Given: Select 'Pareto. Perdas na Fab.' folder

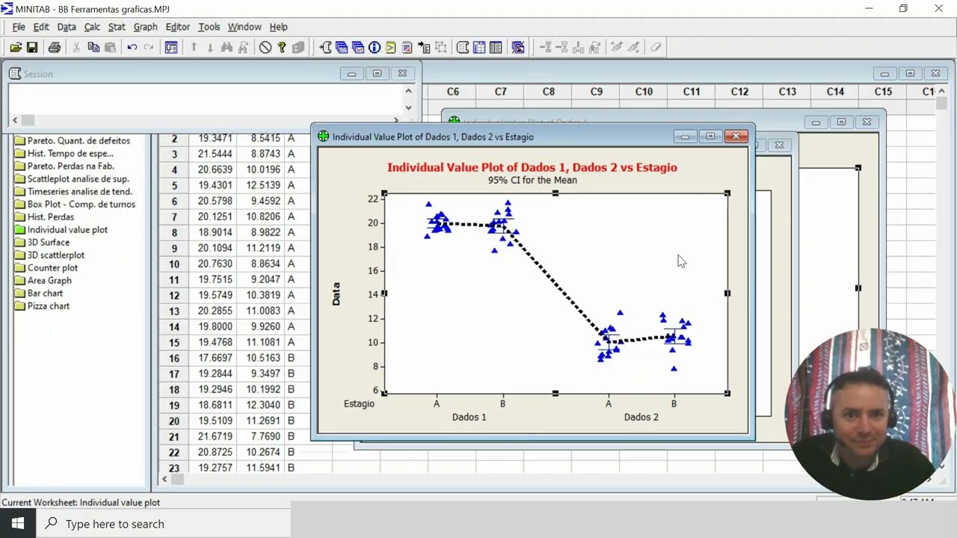Looking at the screenshot, I should [x=71, y=166].
